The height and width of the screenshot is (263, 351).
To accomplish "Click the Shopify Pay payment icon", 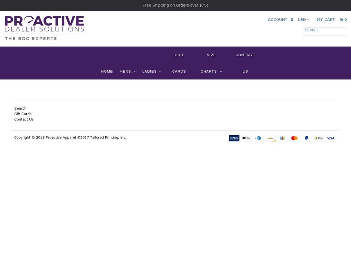I will click(x=319, y=138).
